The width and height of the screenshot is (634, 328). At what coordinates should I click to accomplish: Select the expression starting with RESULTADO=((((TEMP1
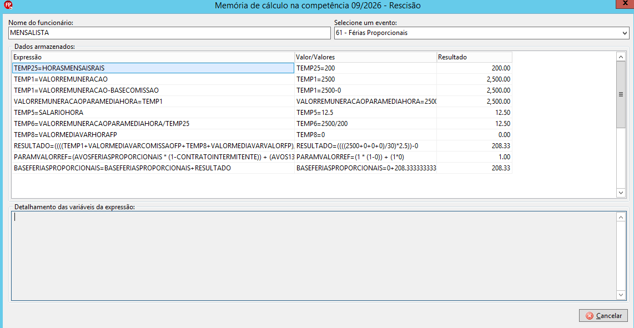pyautogui.click(x=153, y=145)
